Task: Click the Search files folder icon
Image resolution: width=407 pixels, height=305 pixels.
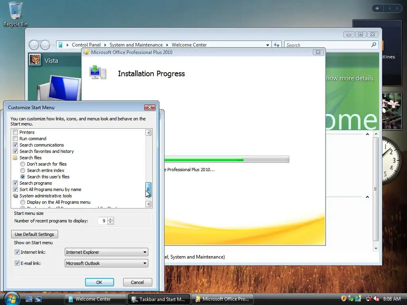Action: pos(15,158)
